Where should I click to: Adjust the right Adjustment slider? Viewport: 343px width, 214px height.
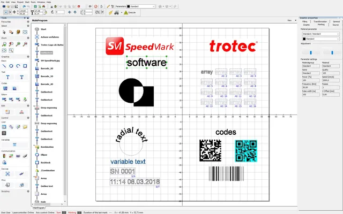(x=332, y=52)
